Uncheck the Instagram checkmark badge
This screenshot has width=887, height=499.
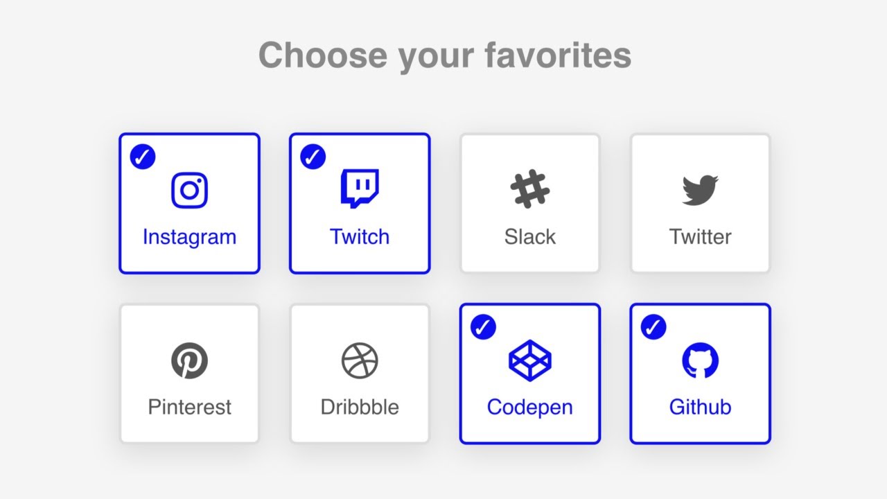(x=143, y=157)
